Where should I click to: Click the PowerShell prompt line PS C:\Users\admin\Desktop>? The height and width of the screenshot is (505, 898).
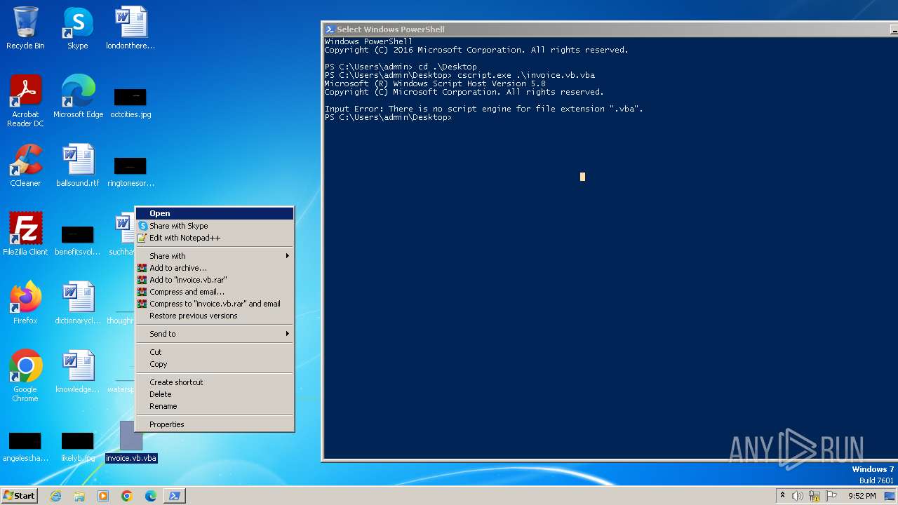tap(388, 117)
